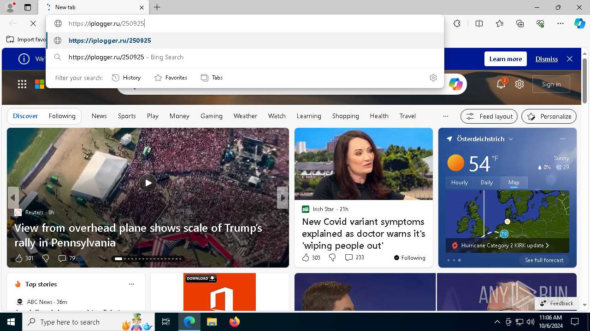
Task: Open Task View on the taskbar
Action: 166,322
